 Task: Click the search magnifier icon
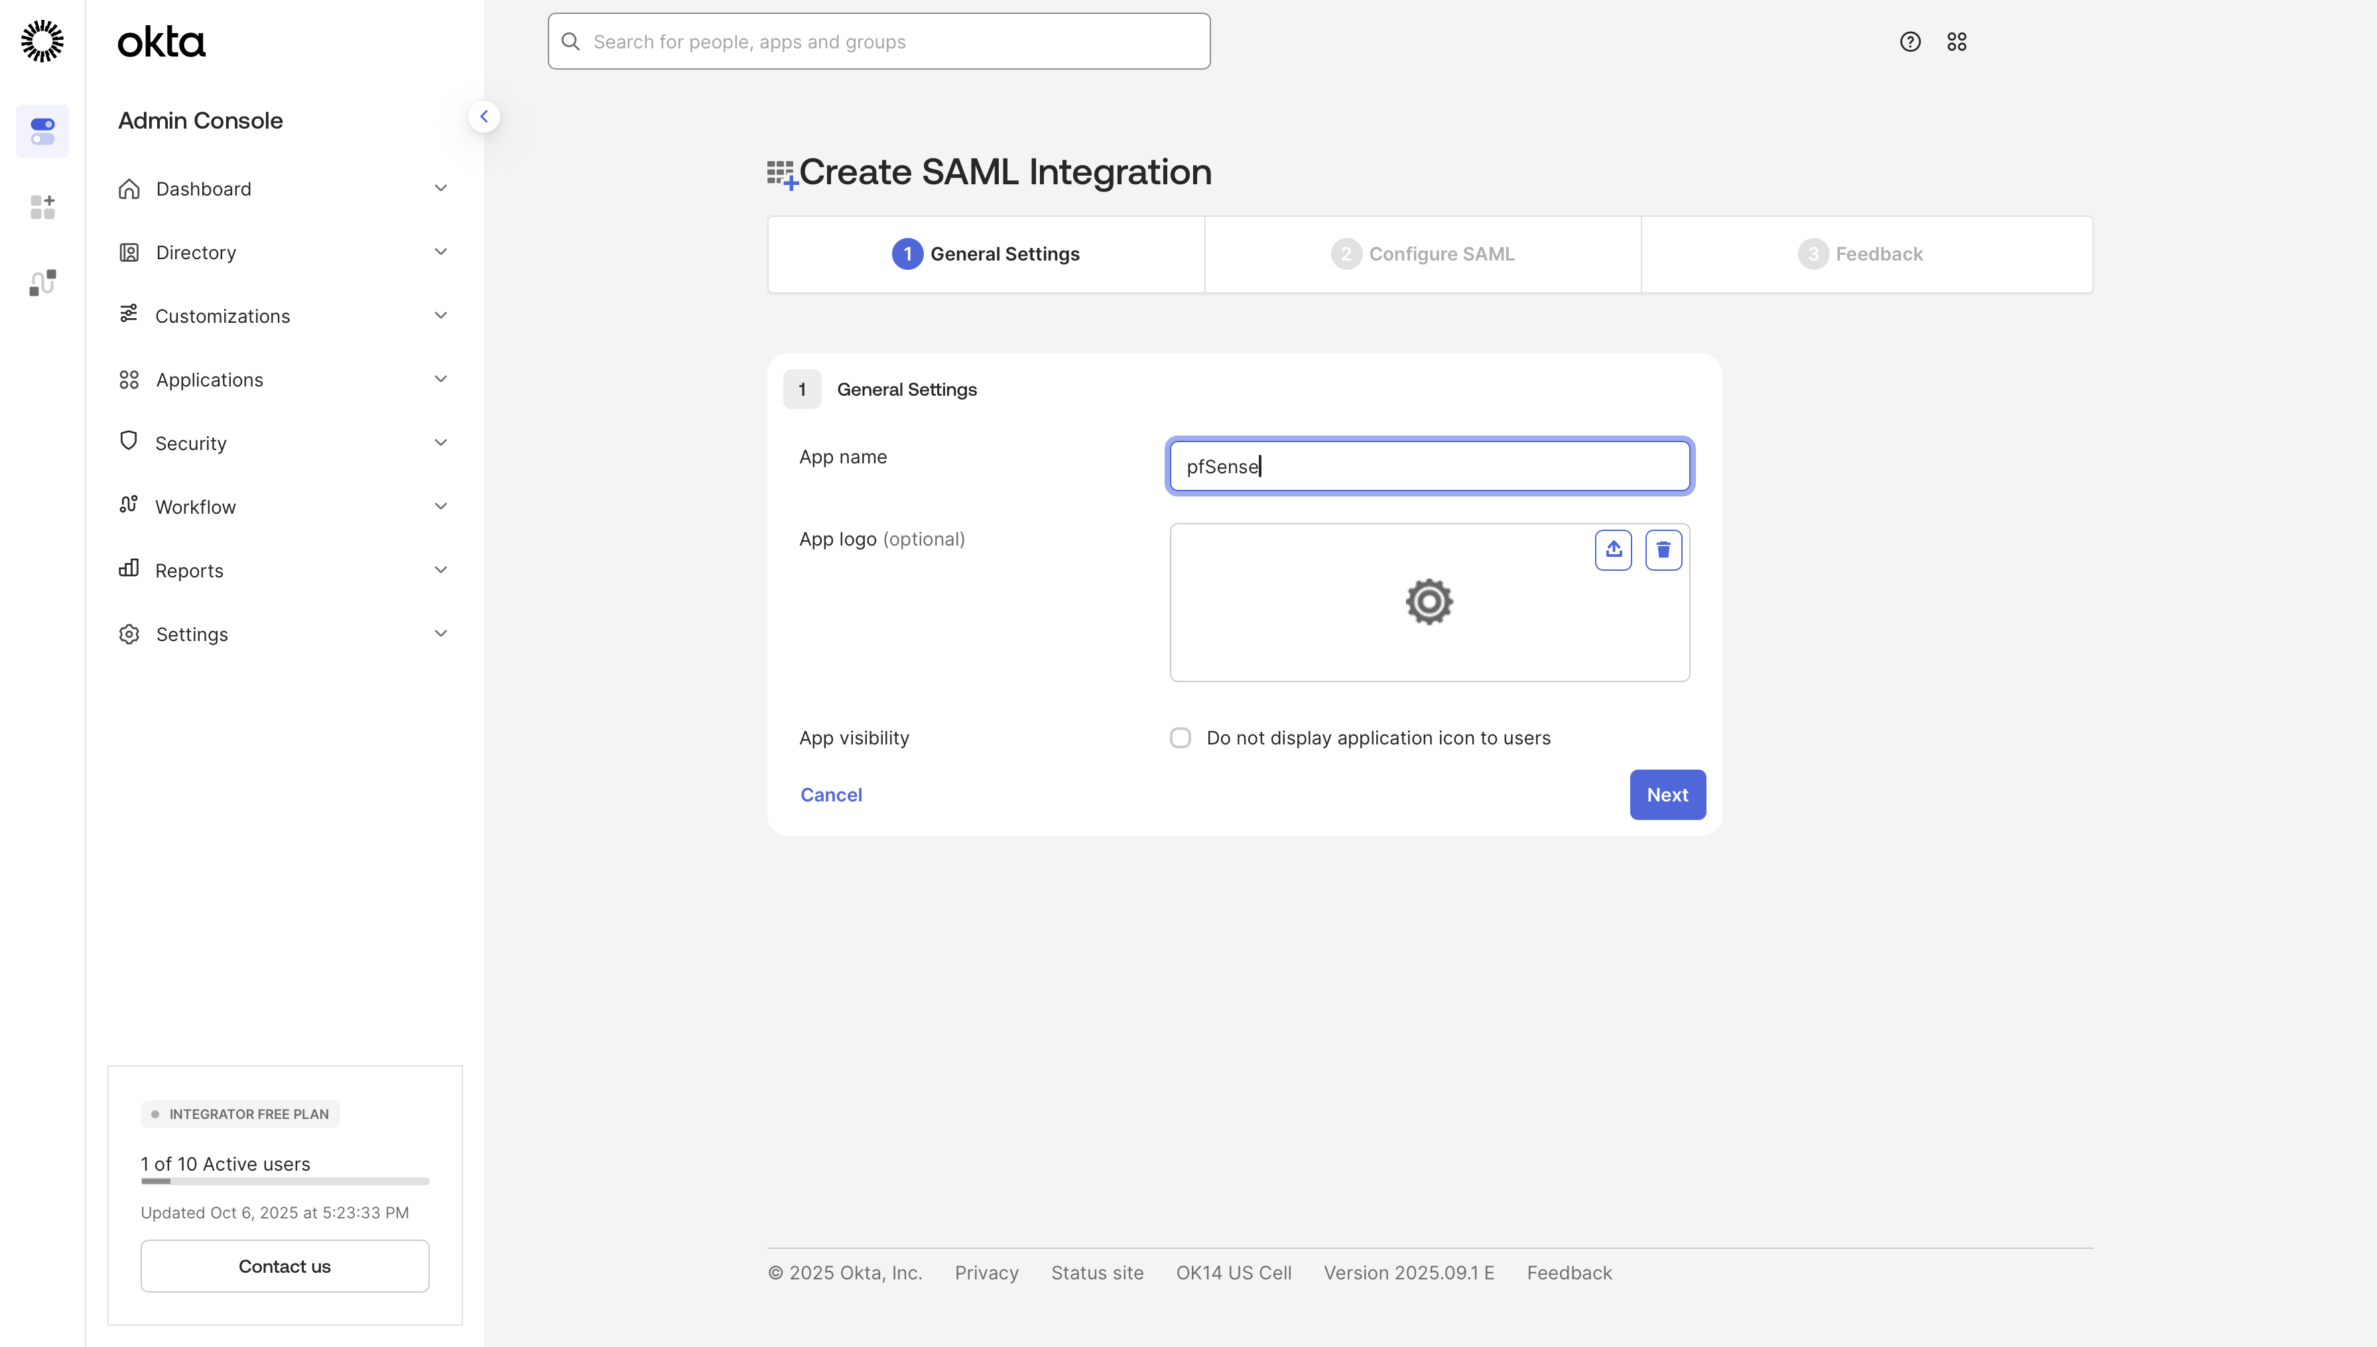coord(571,40)
